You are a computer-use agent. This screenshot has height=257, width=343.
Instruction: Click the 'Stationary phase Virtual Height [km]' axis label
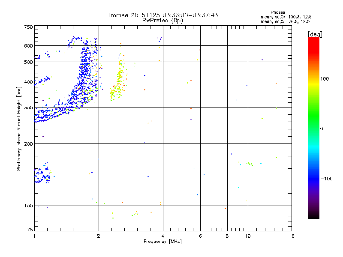click(x=18, y=128)
